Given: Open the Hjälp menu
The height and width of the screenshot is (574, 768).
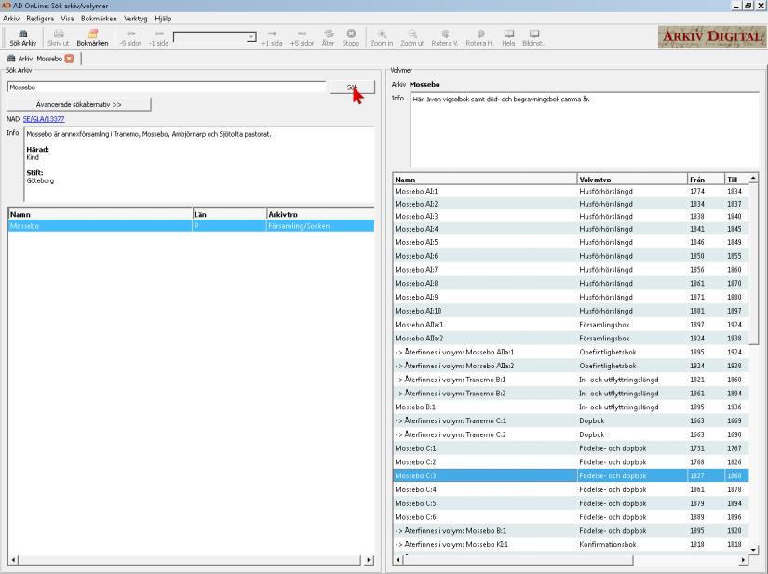Looking at the screenshot, I should 163,19.
